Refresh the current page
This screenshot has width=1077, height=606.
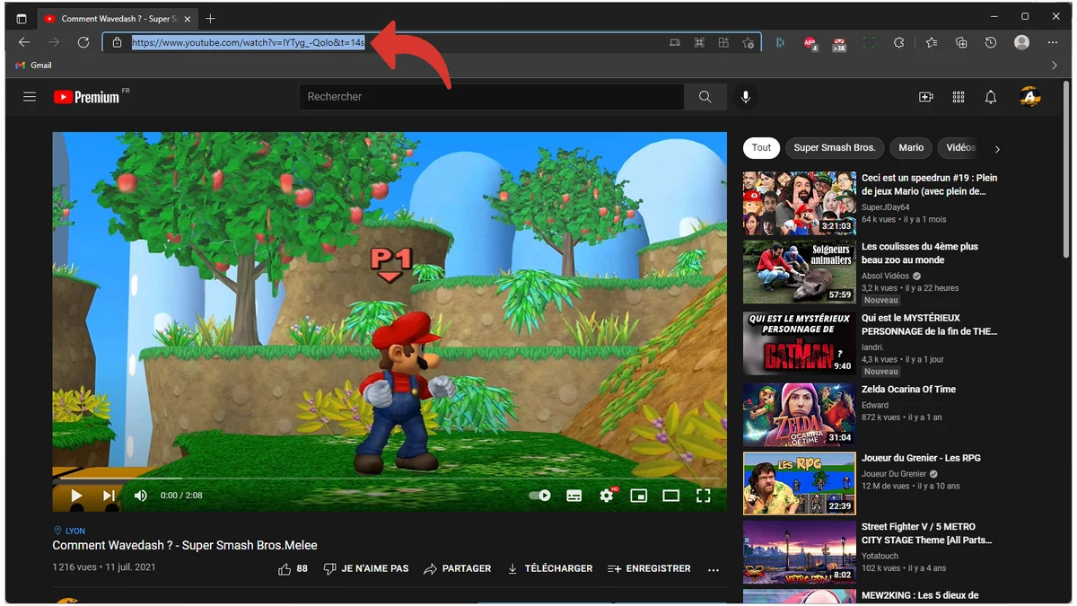[83, 42]
